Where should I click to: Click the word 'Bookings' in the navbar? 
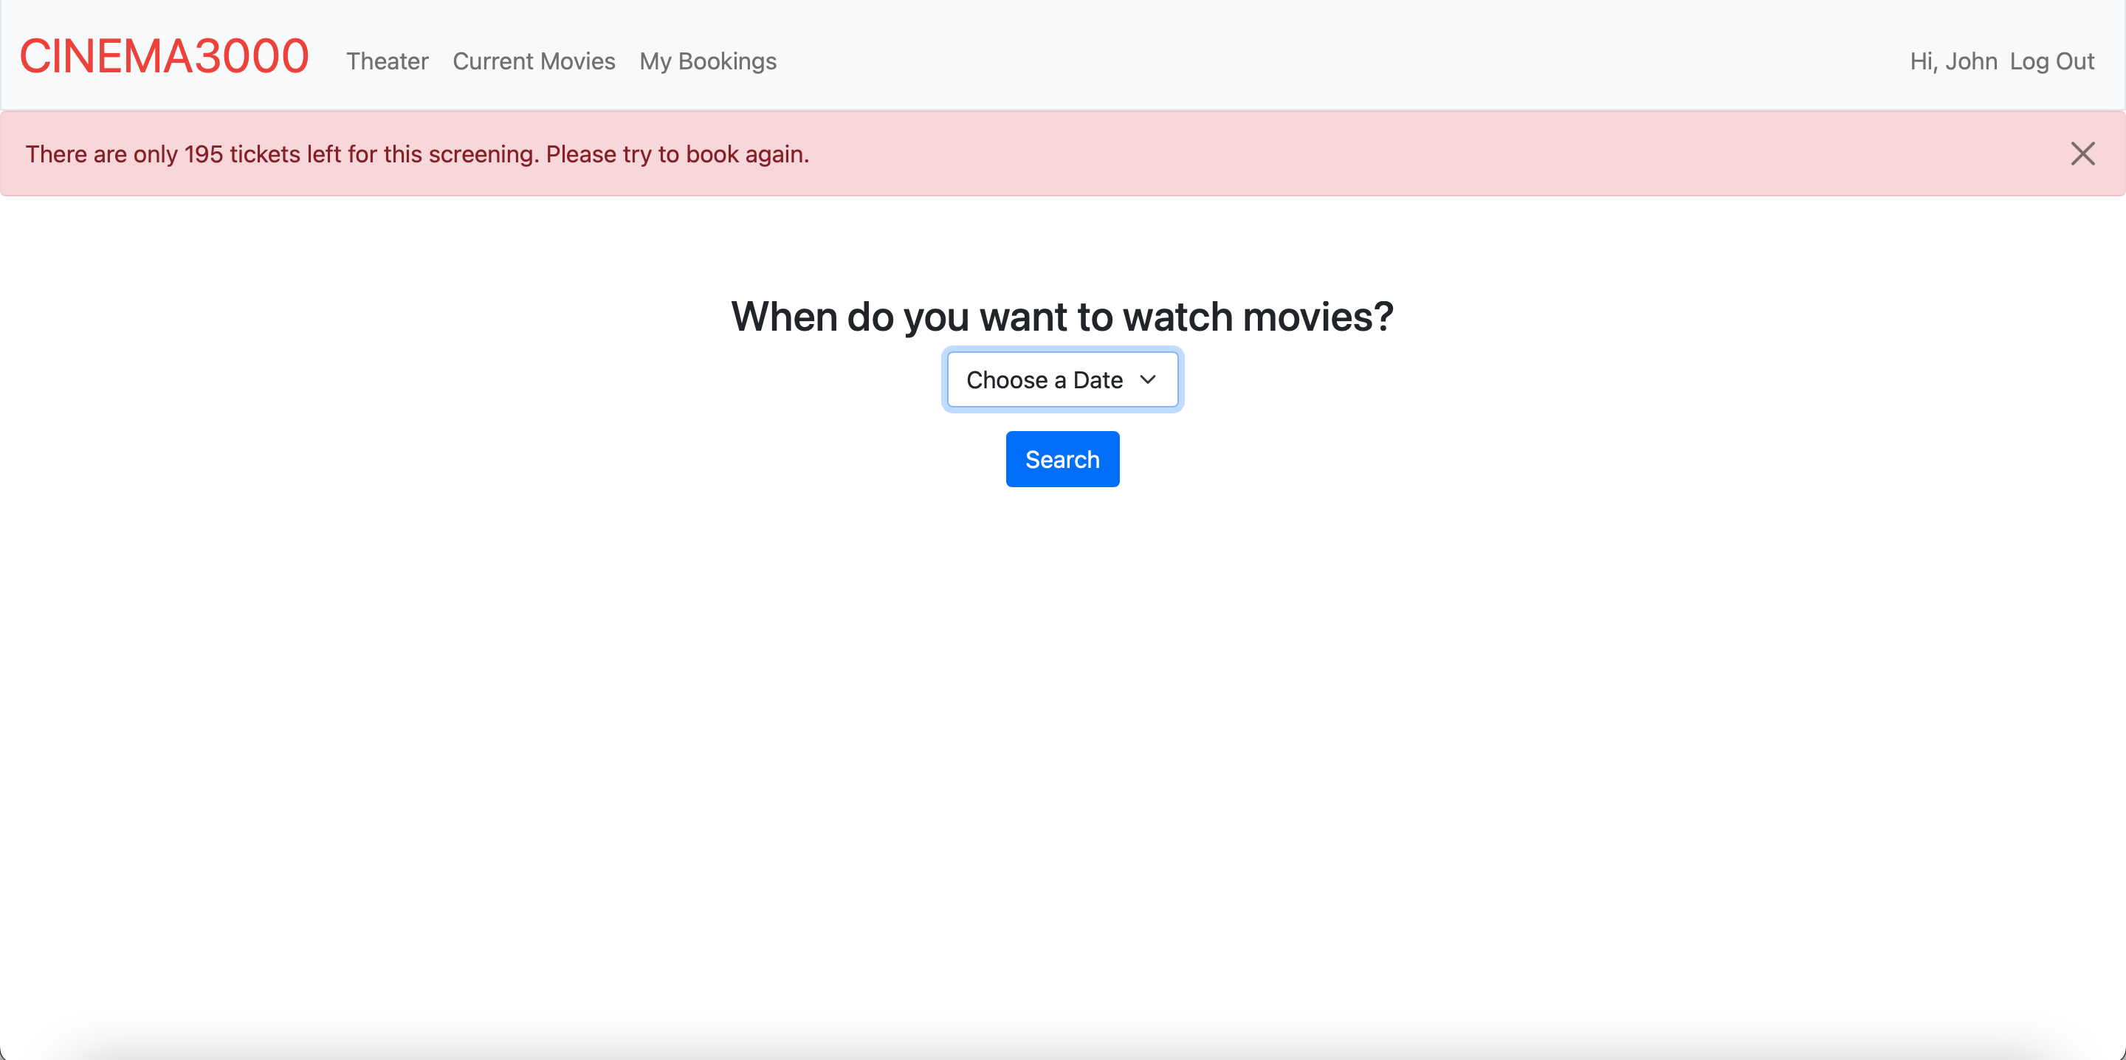pos(727,61)
